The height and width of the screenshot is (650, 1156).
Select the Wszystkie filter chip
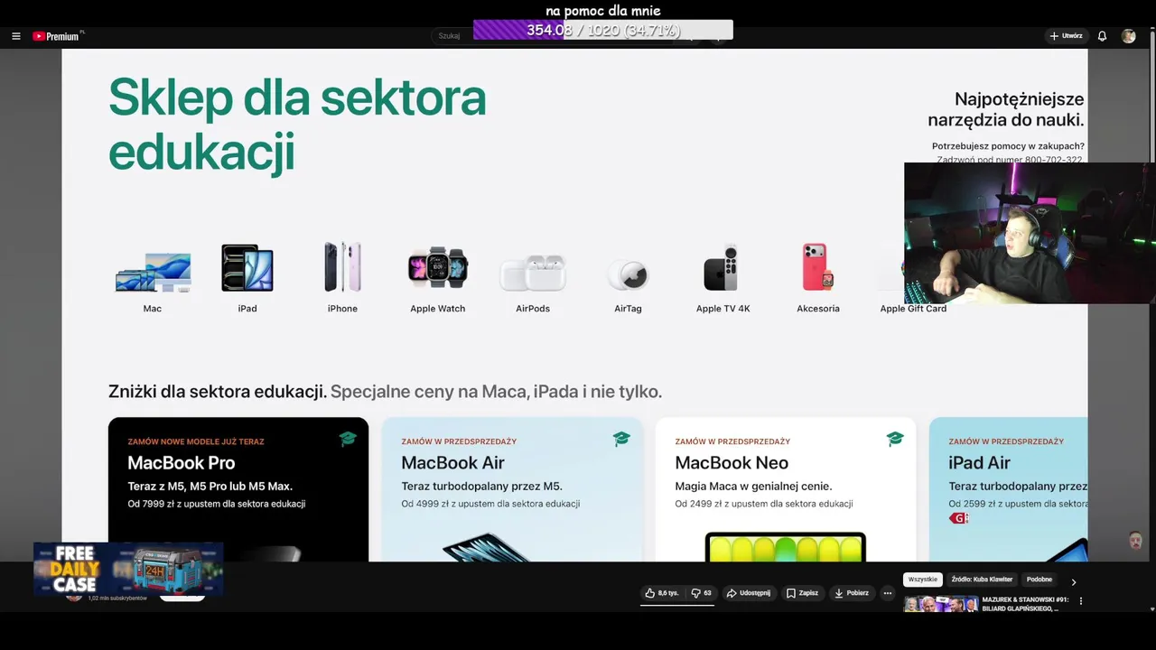[x=923, y=580]
